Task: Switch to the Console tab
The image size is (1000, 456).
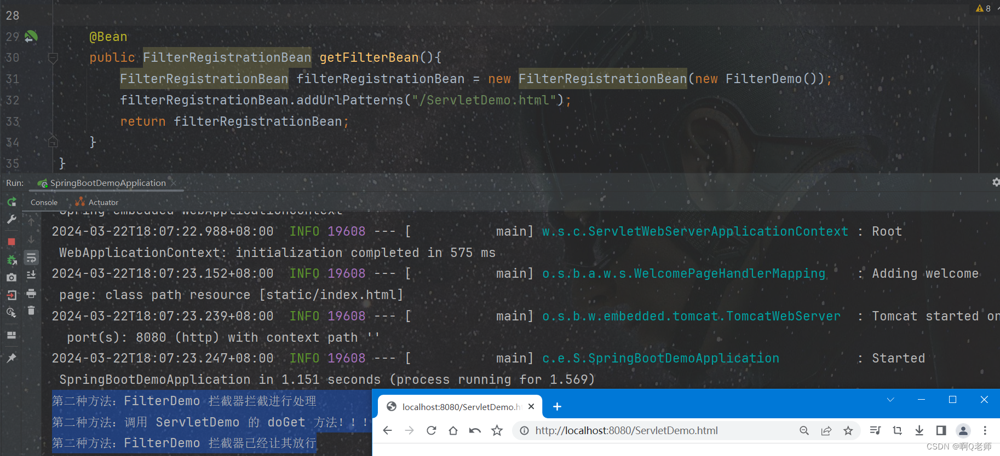Action: coord(44,202)
